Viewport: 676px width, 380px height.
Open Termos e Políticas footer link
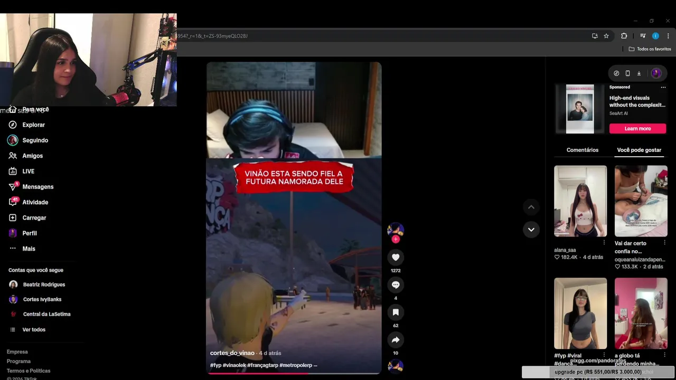coord(29,371)
